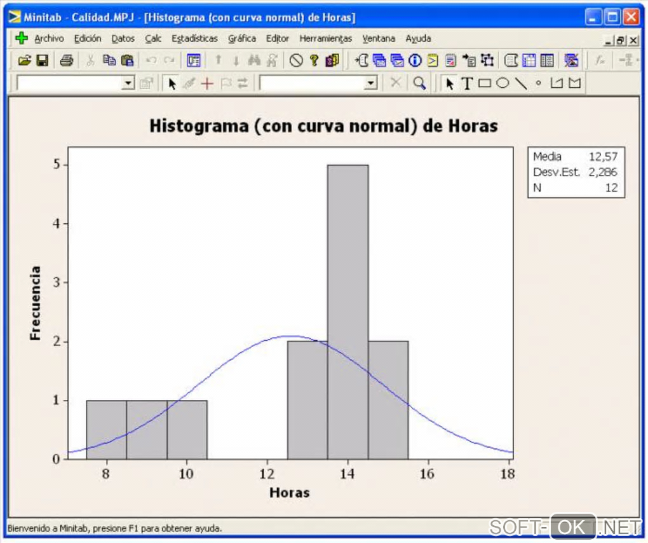Copy with the two-pages icon
This screenshot has height=543, width=648.
click(x=109, y=60)
